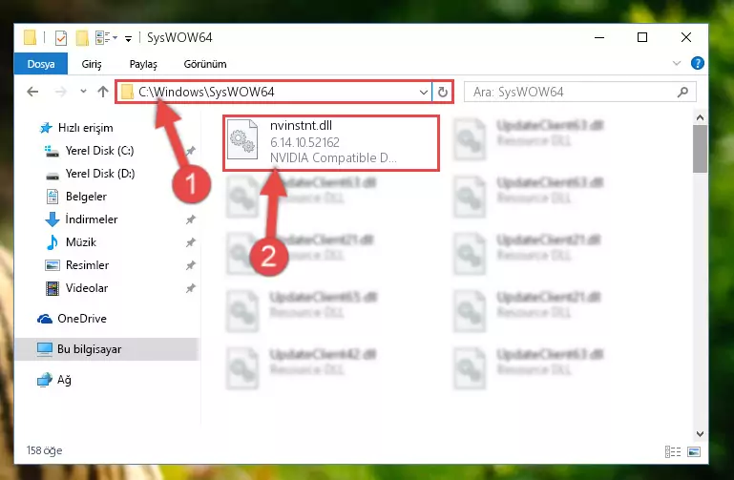Image resolution: width=734 pixels, height=480 pixels.
Task: Select the nvinstnt.dll file icon
Action: pyautogui.click(x=242, y=140)
